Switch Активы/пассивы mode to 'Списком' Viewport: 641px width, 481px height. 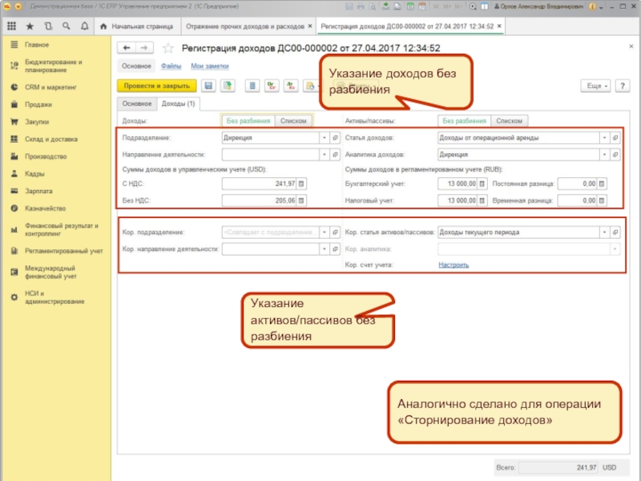[508, 121]
